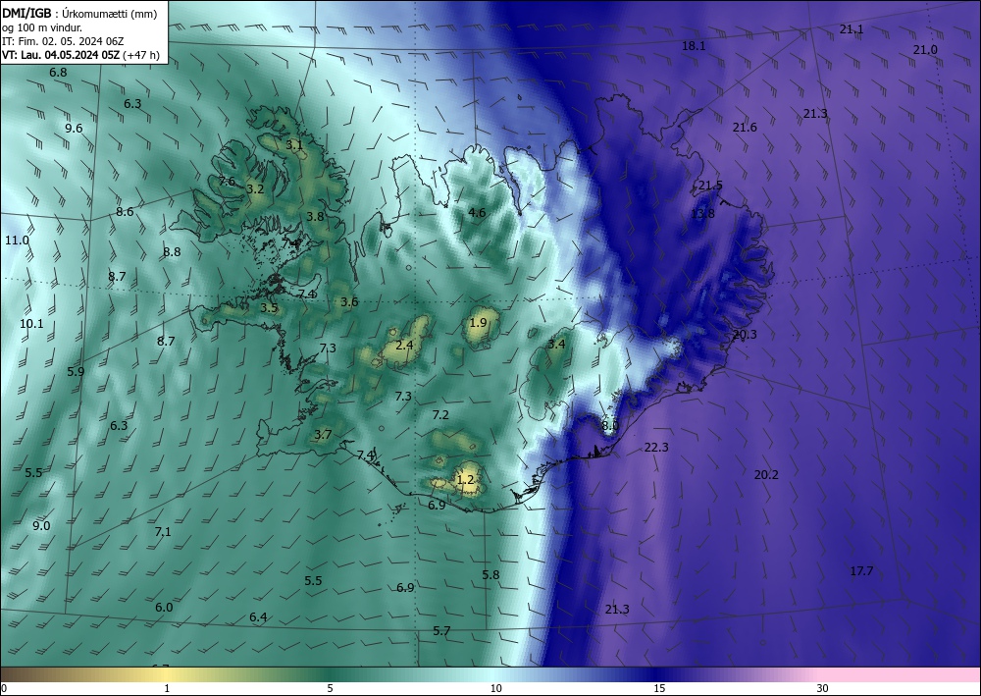981x696 pixels.
Task: Click the pink end of the colour scale
Action: [901, 674]
